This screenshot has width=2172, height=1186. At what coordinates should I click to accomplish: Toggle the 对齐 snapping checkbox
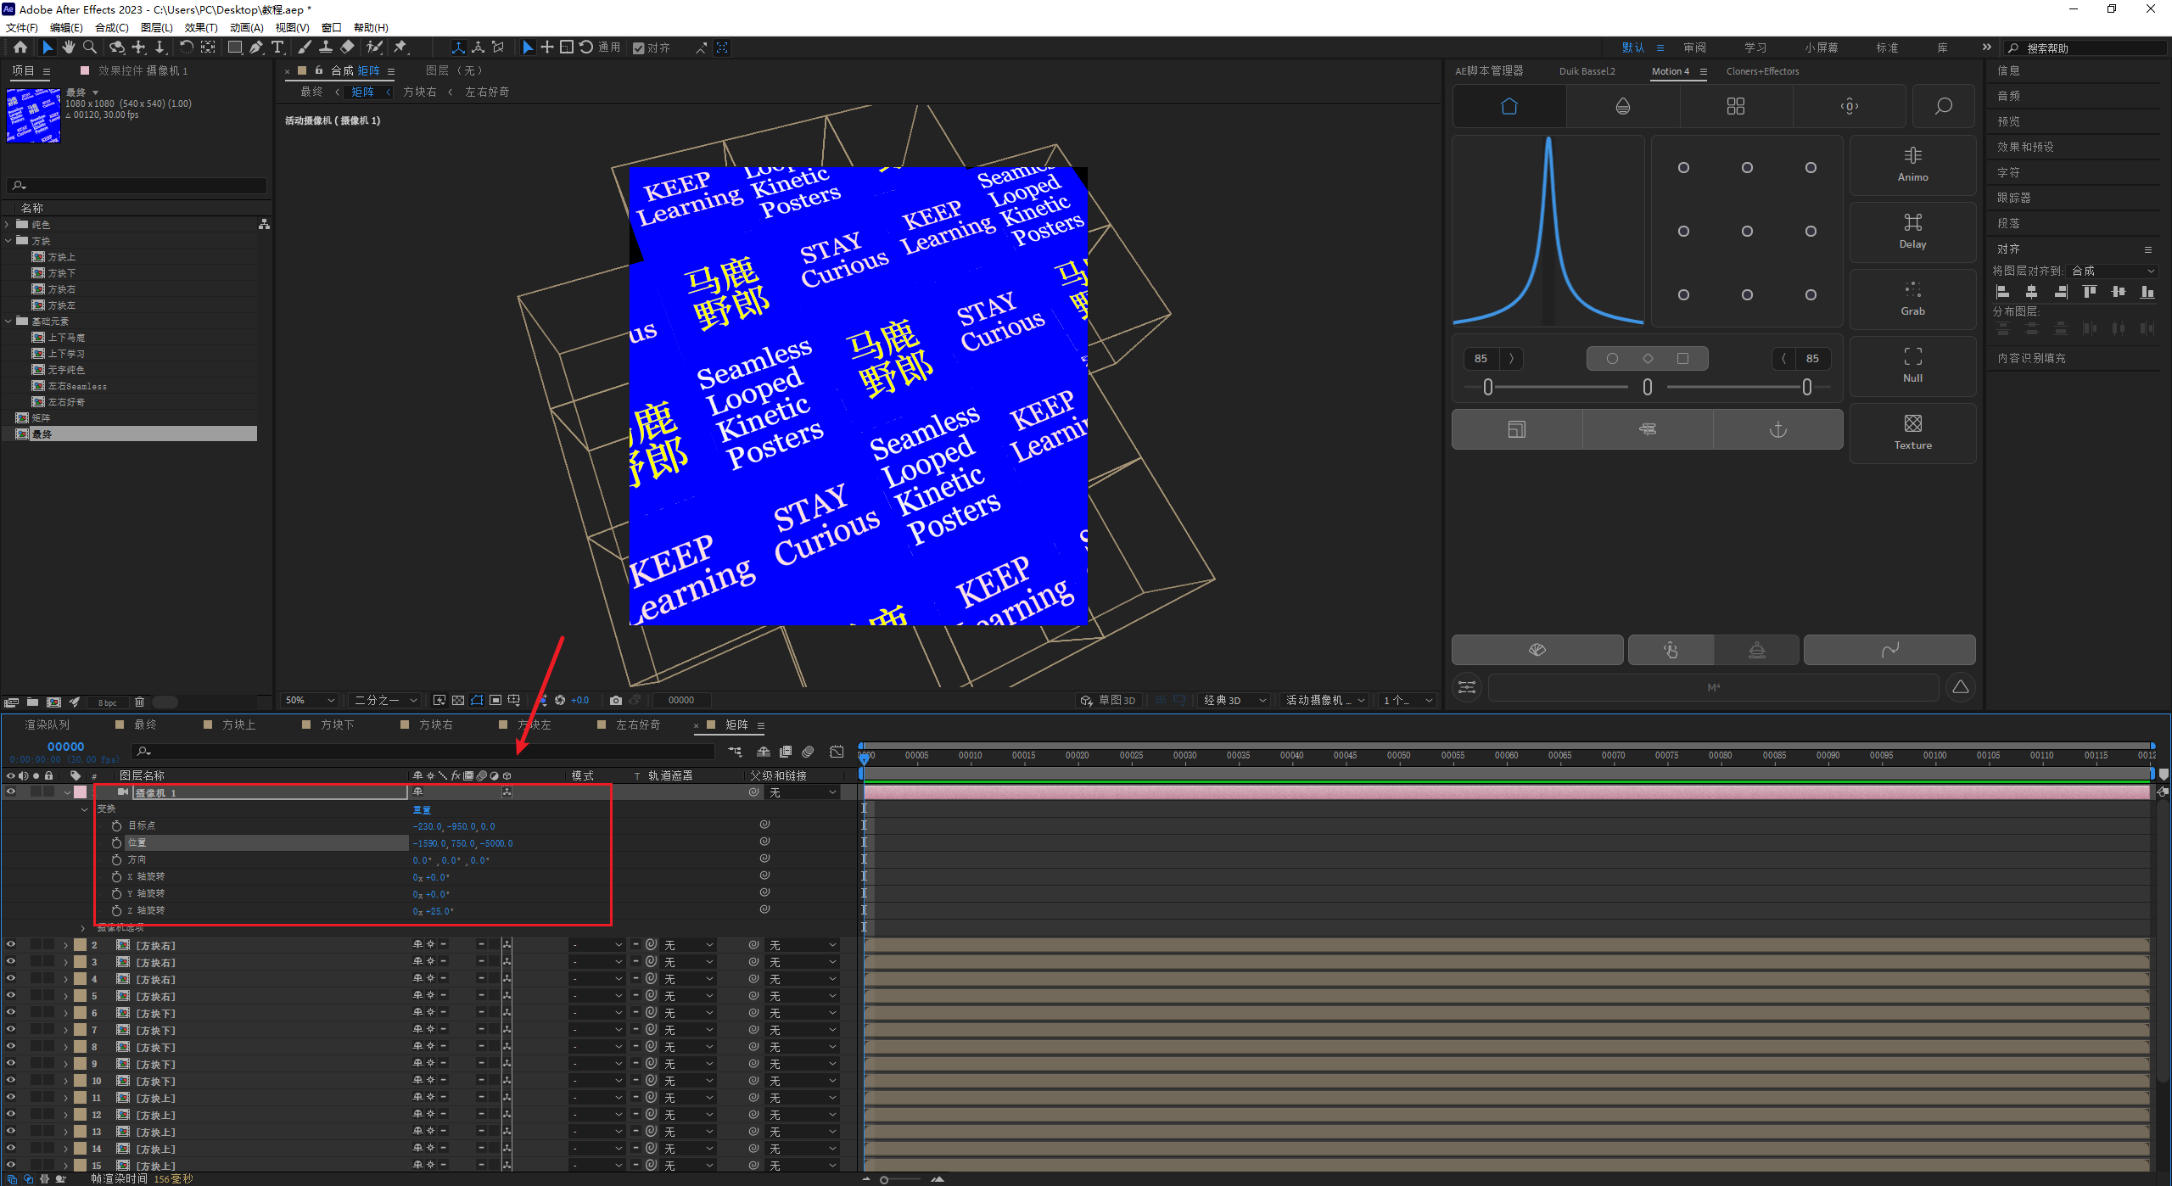coord(639,48)
